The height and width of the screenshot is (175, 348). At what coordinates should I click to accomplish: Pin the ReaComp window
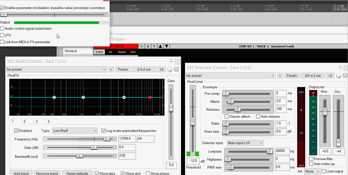tap(340, 68)
